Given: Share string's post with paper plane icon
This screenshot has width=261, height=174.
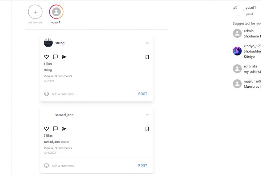Looking at the screenshot, I should pos(64,57).
